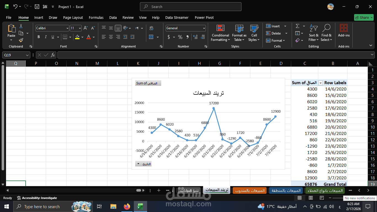Toggle Underline formatting
The image size is (377, 212).
pos(52,37)
